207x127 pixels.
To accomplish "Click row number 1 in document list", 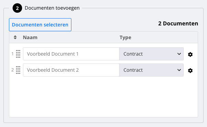I will pos(13,54).
